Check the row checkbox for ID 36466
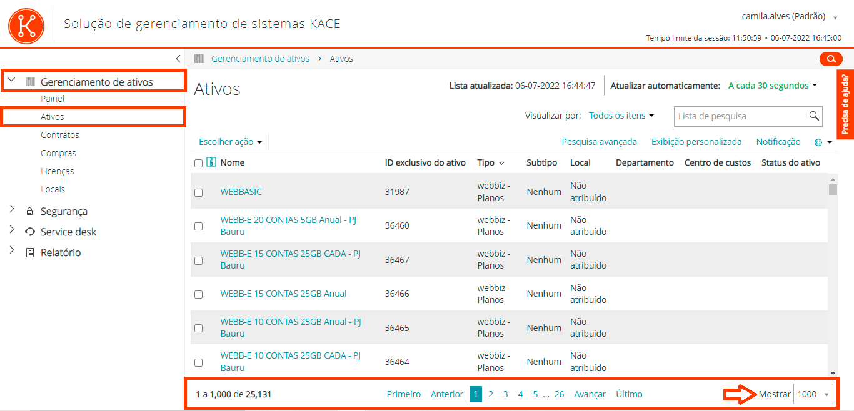This screenshot has height=411, width=854. pos(198,294)
